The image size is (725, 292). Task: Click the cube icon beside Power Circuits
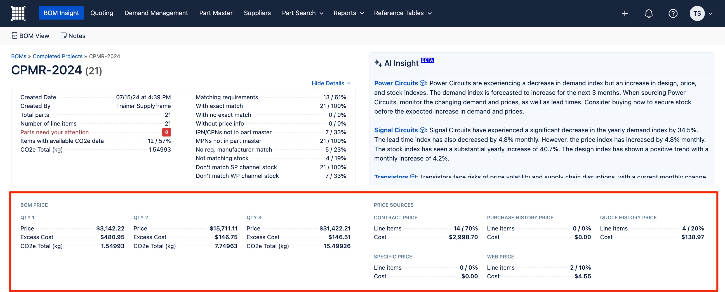coord(422,83)
